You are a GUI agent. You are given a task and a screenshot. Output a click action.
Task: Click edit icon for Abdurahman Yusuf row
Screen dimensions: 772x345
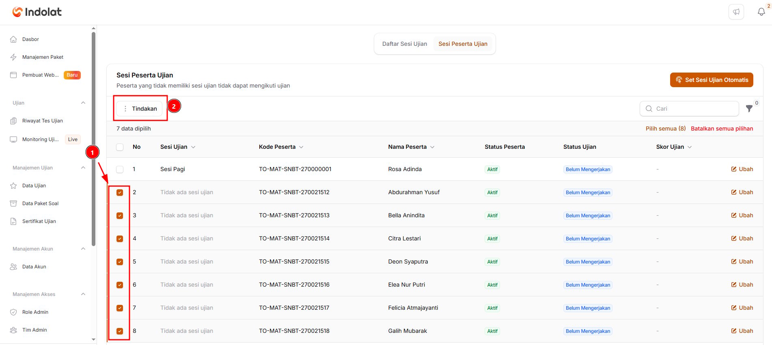[x=734, y=192]
